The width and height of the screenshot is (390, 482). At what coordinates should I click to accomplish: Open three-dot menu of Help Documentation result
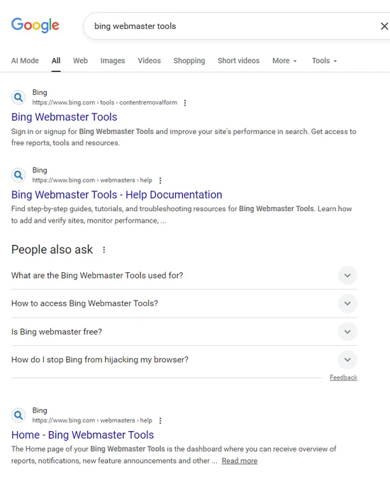pos(160,181)
